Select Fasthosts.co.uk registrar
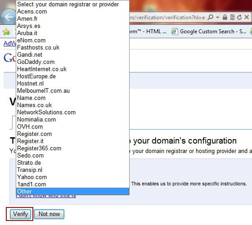The image size is (252, 225). (x=72, y=48)
